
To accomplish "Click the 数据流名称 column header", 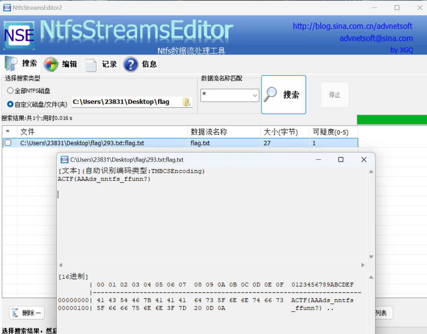I will pyautogui.click(x=224, y=132).
